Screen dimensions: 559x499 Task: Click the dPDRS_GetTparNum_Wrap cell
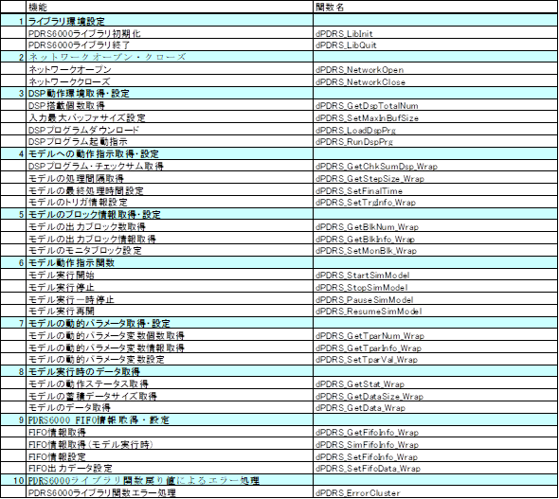(x=435, y=335)
